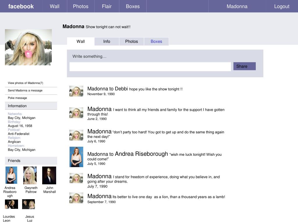Switch to the Wall profile tab
Image resolution: width=298 pixels, height=224 pixels.
tap(81, 41)
